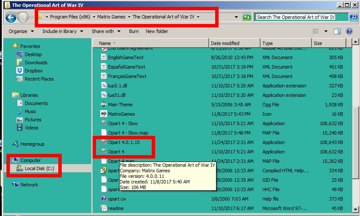Select the EnglishGameText XML file icon
This screenshot has height=216, width=360.
pos(104,57)
